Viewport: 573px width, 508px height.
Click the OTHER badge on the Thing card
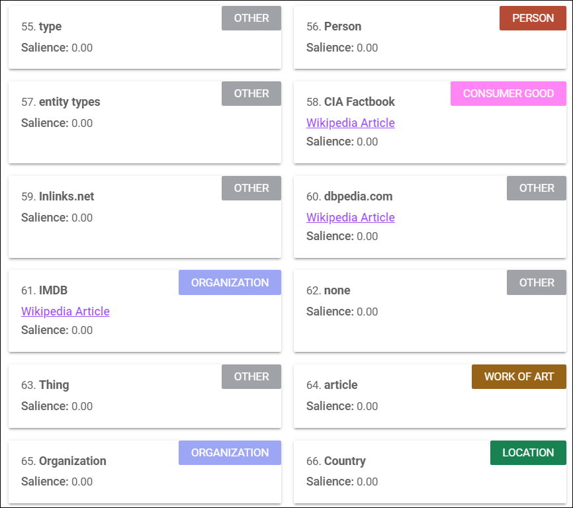tap(251, 376)
